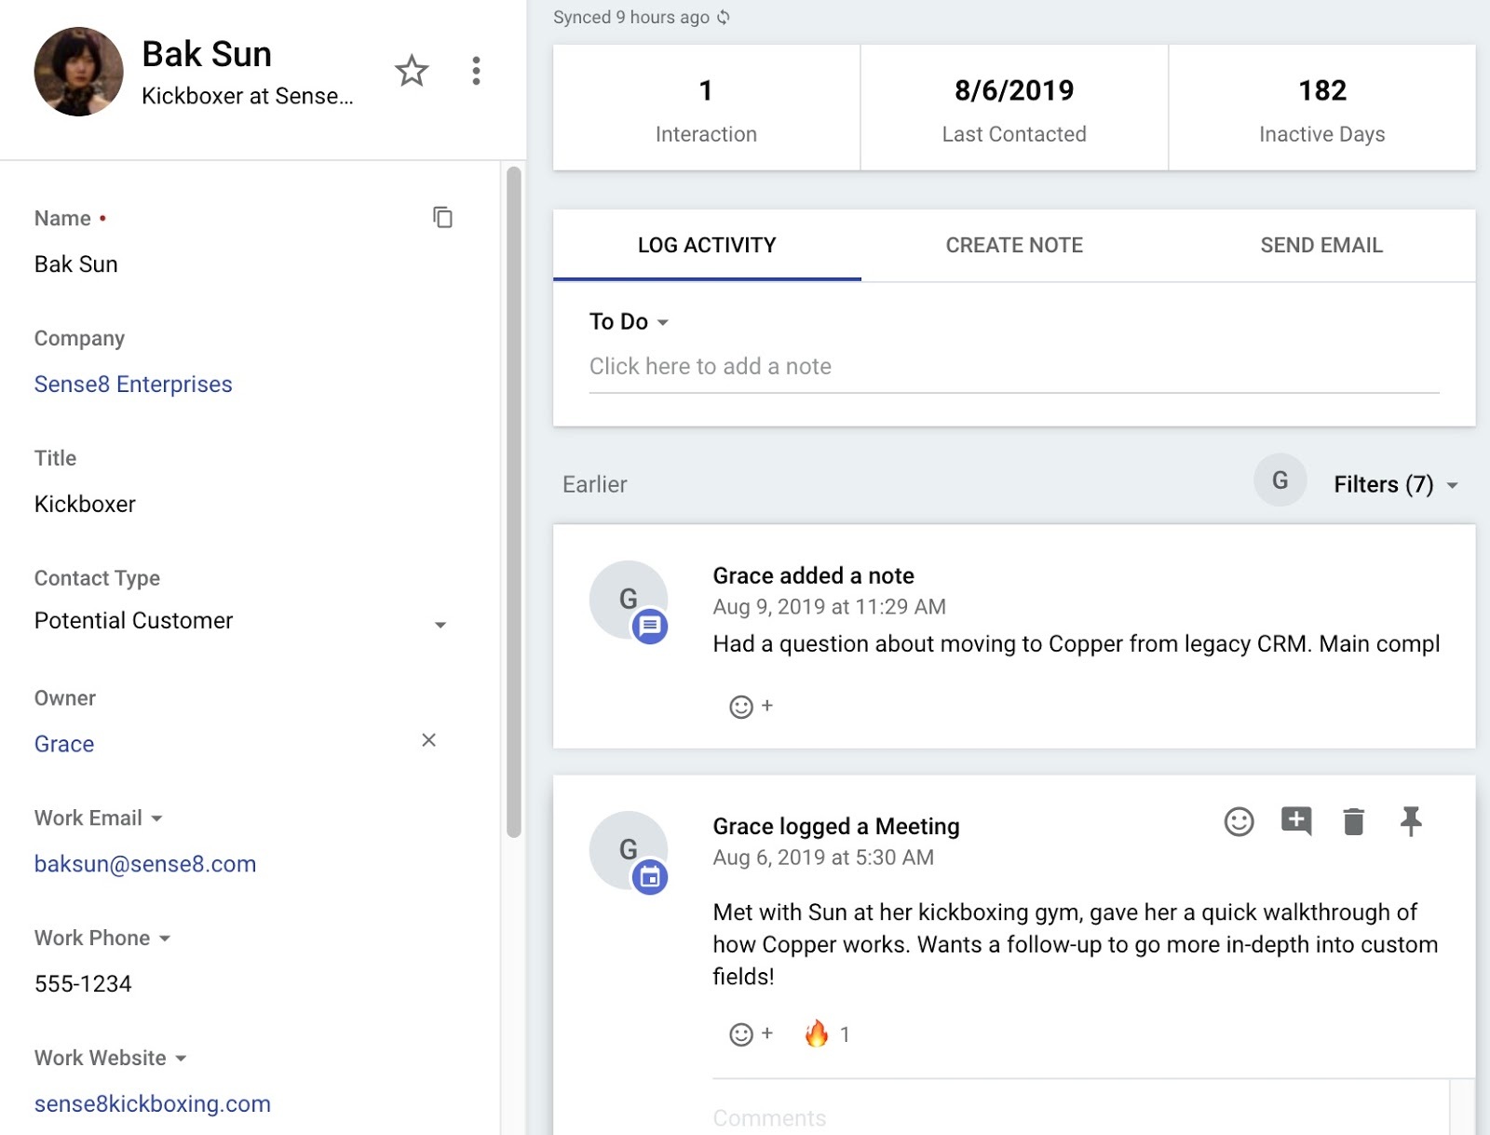1490x1135 pixels.
Task: Delete the logged Meeting entry
Action: [1353, 821]
